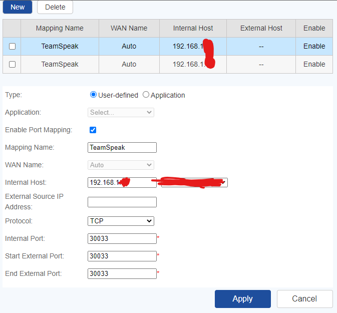
Task: Click the External Host dash in first row
Action: pos(261,47)
